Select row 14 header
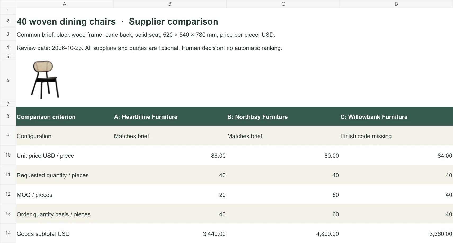Viewport: 453px width, 243px height. [x=8, y=233]
